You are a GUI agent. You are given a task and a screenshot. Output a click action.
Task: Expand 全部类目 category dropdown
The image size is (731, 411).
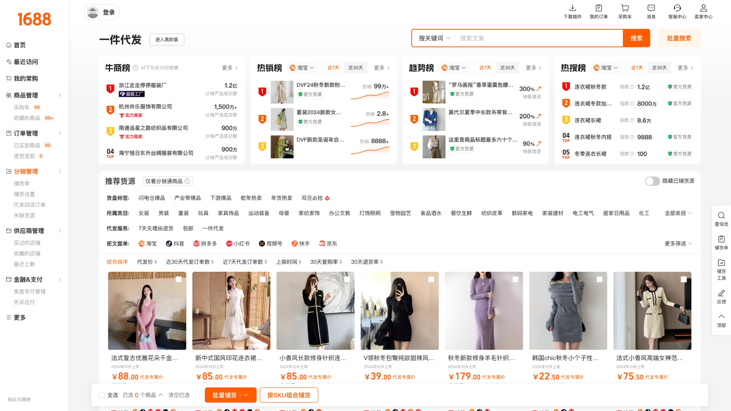[678, 213]
